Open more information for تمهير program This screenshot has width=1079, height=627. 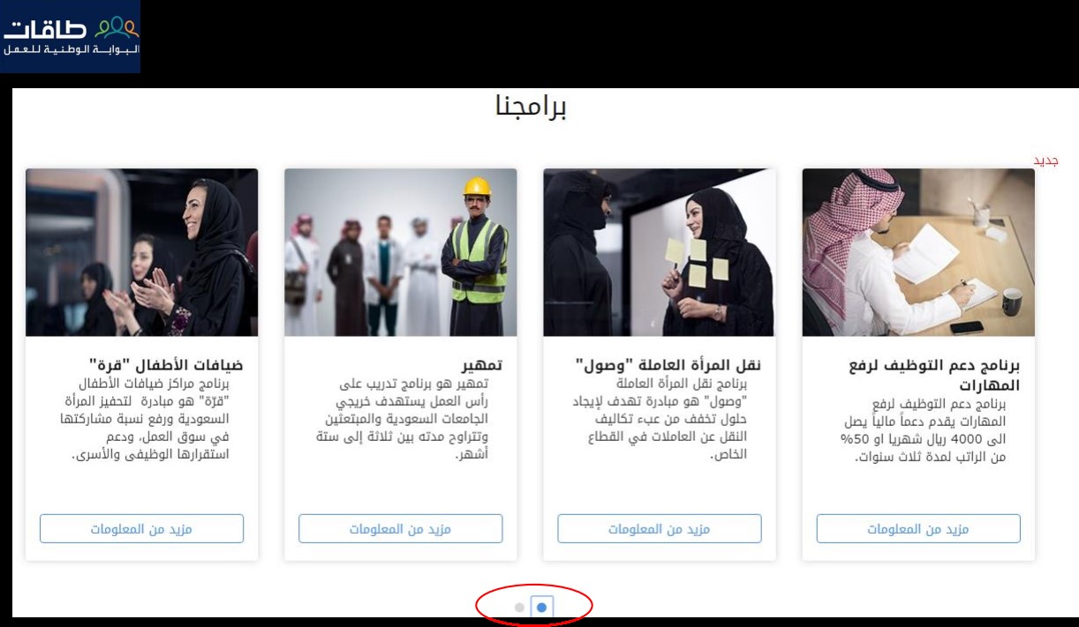[400, 529]
